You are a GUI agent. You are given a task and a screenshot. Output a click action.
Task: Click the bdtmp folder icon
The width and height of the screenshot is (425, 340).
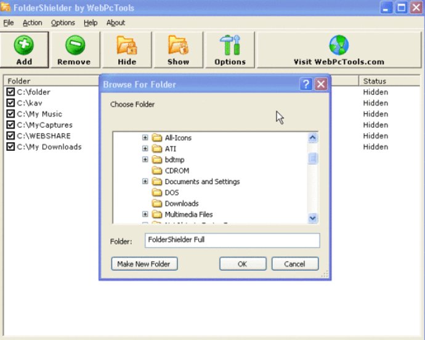(156, 160)
